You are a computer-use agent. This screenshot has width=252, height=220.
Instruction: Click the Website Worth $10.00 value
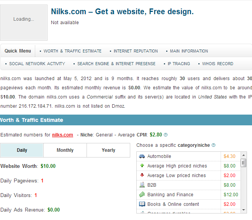48,166
